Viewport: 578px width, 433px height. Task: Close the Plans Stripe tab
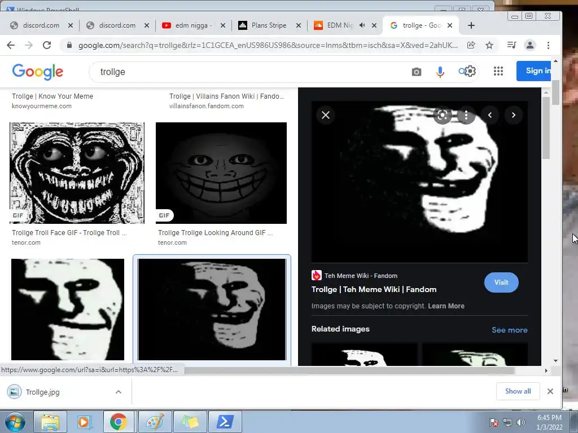[x=299, y=25]
